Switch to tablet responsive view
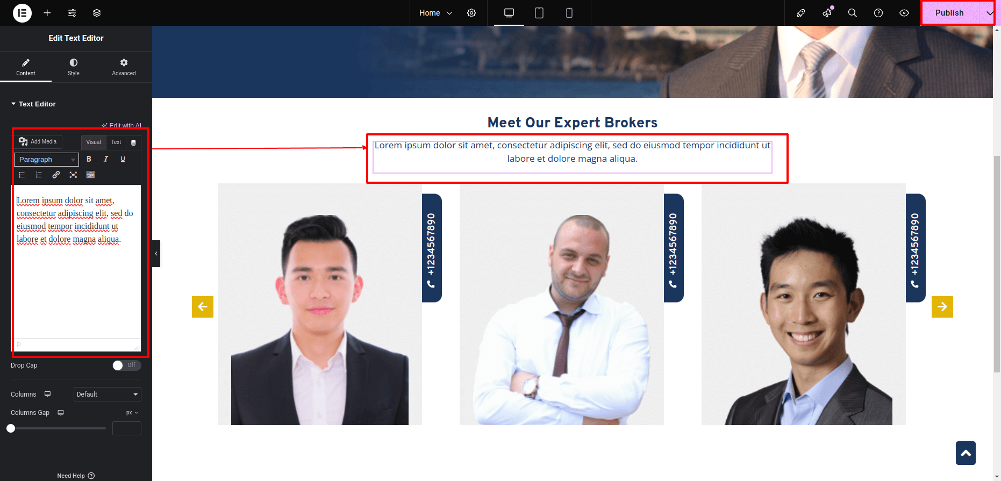 pos(539,13)
